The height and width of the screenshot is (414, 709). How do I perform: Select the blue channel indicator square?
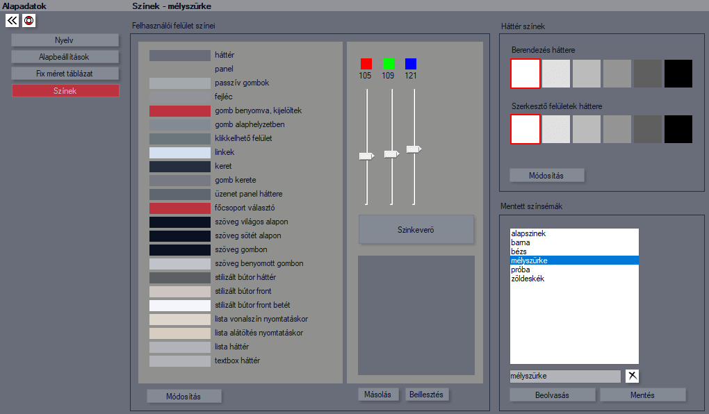pyautogui.click(x=411, y=64)
